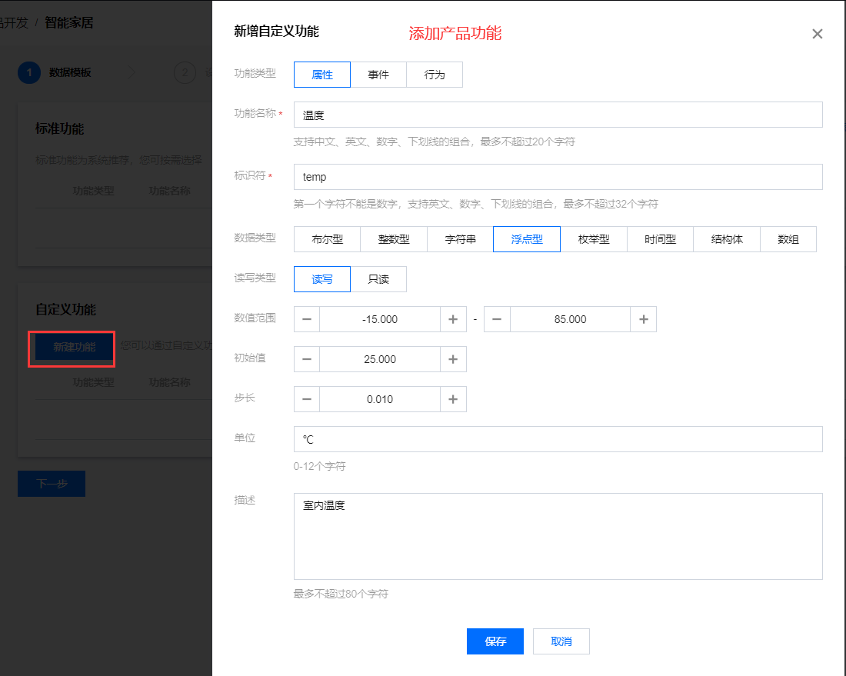
Task: Click the 取消 button
Action: (x=561, y=641)
